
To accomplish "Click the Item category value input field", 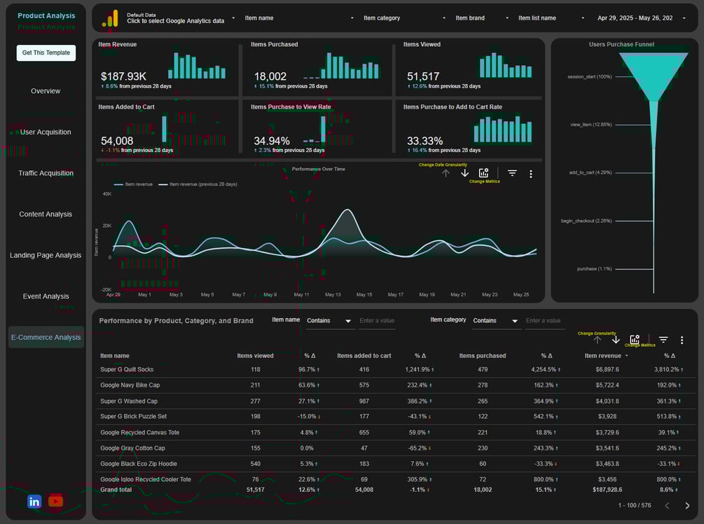I will [x=544, y=321].
